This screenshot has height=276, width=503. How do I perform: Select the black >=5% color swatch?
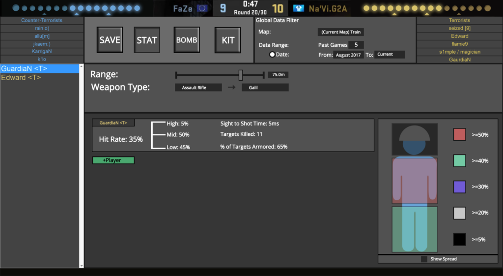tap(459, 240)
